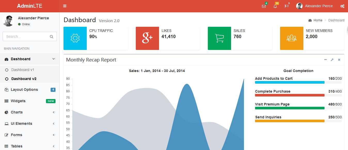This screenshot has height=150, width=348.
Task: Open the Dashboard menu item
Action: pyautogui.click(x=30, y=59)
